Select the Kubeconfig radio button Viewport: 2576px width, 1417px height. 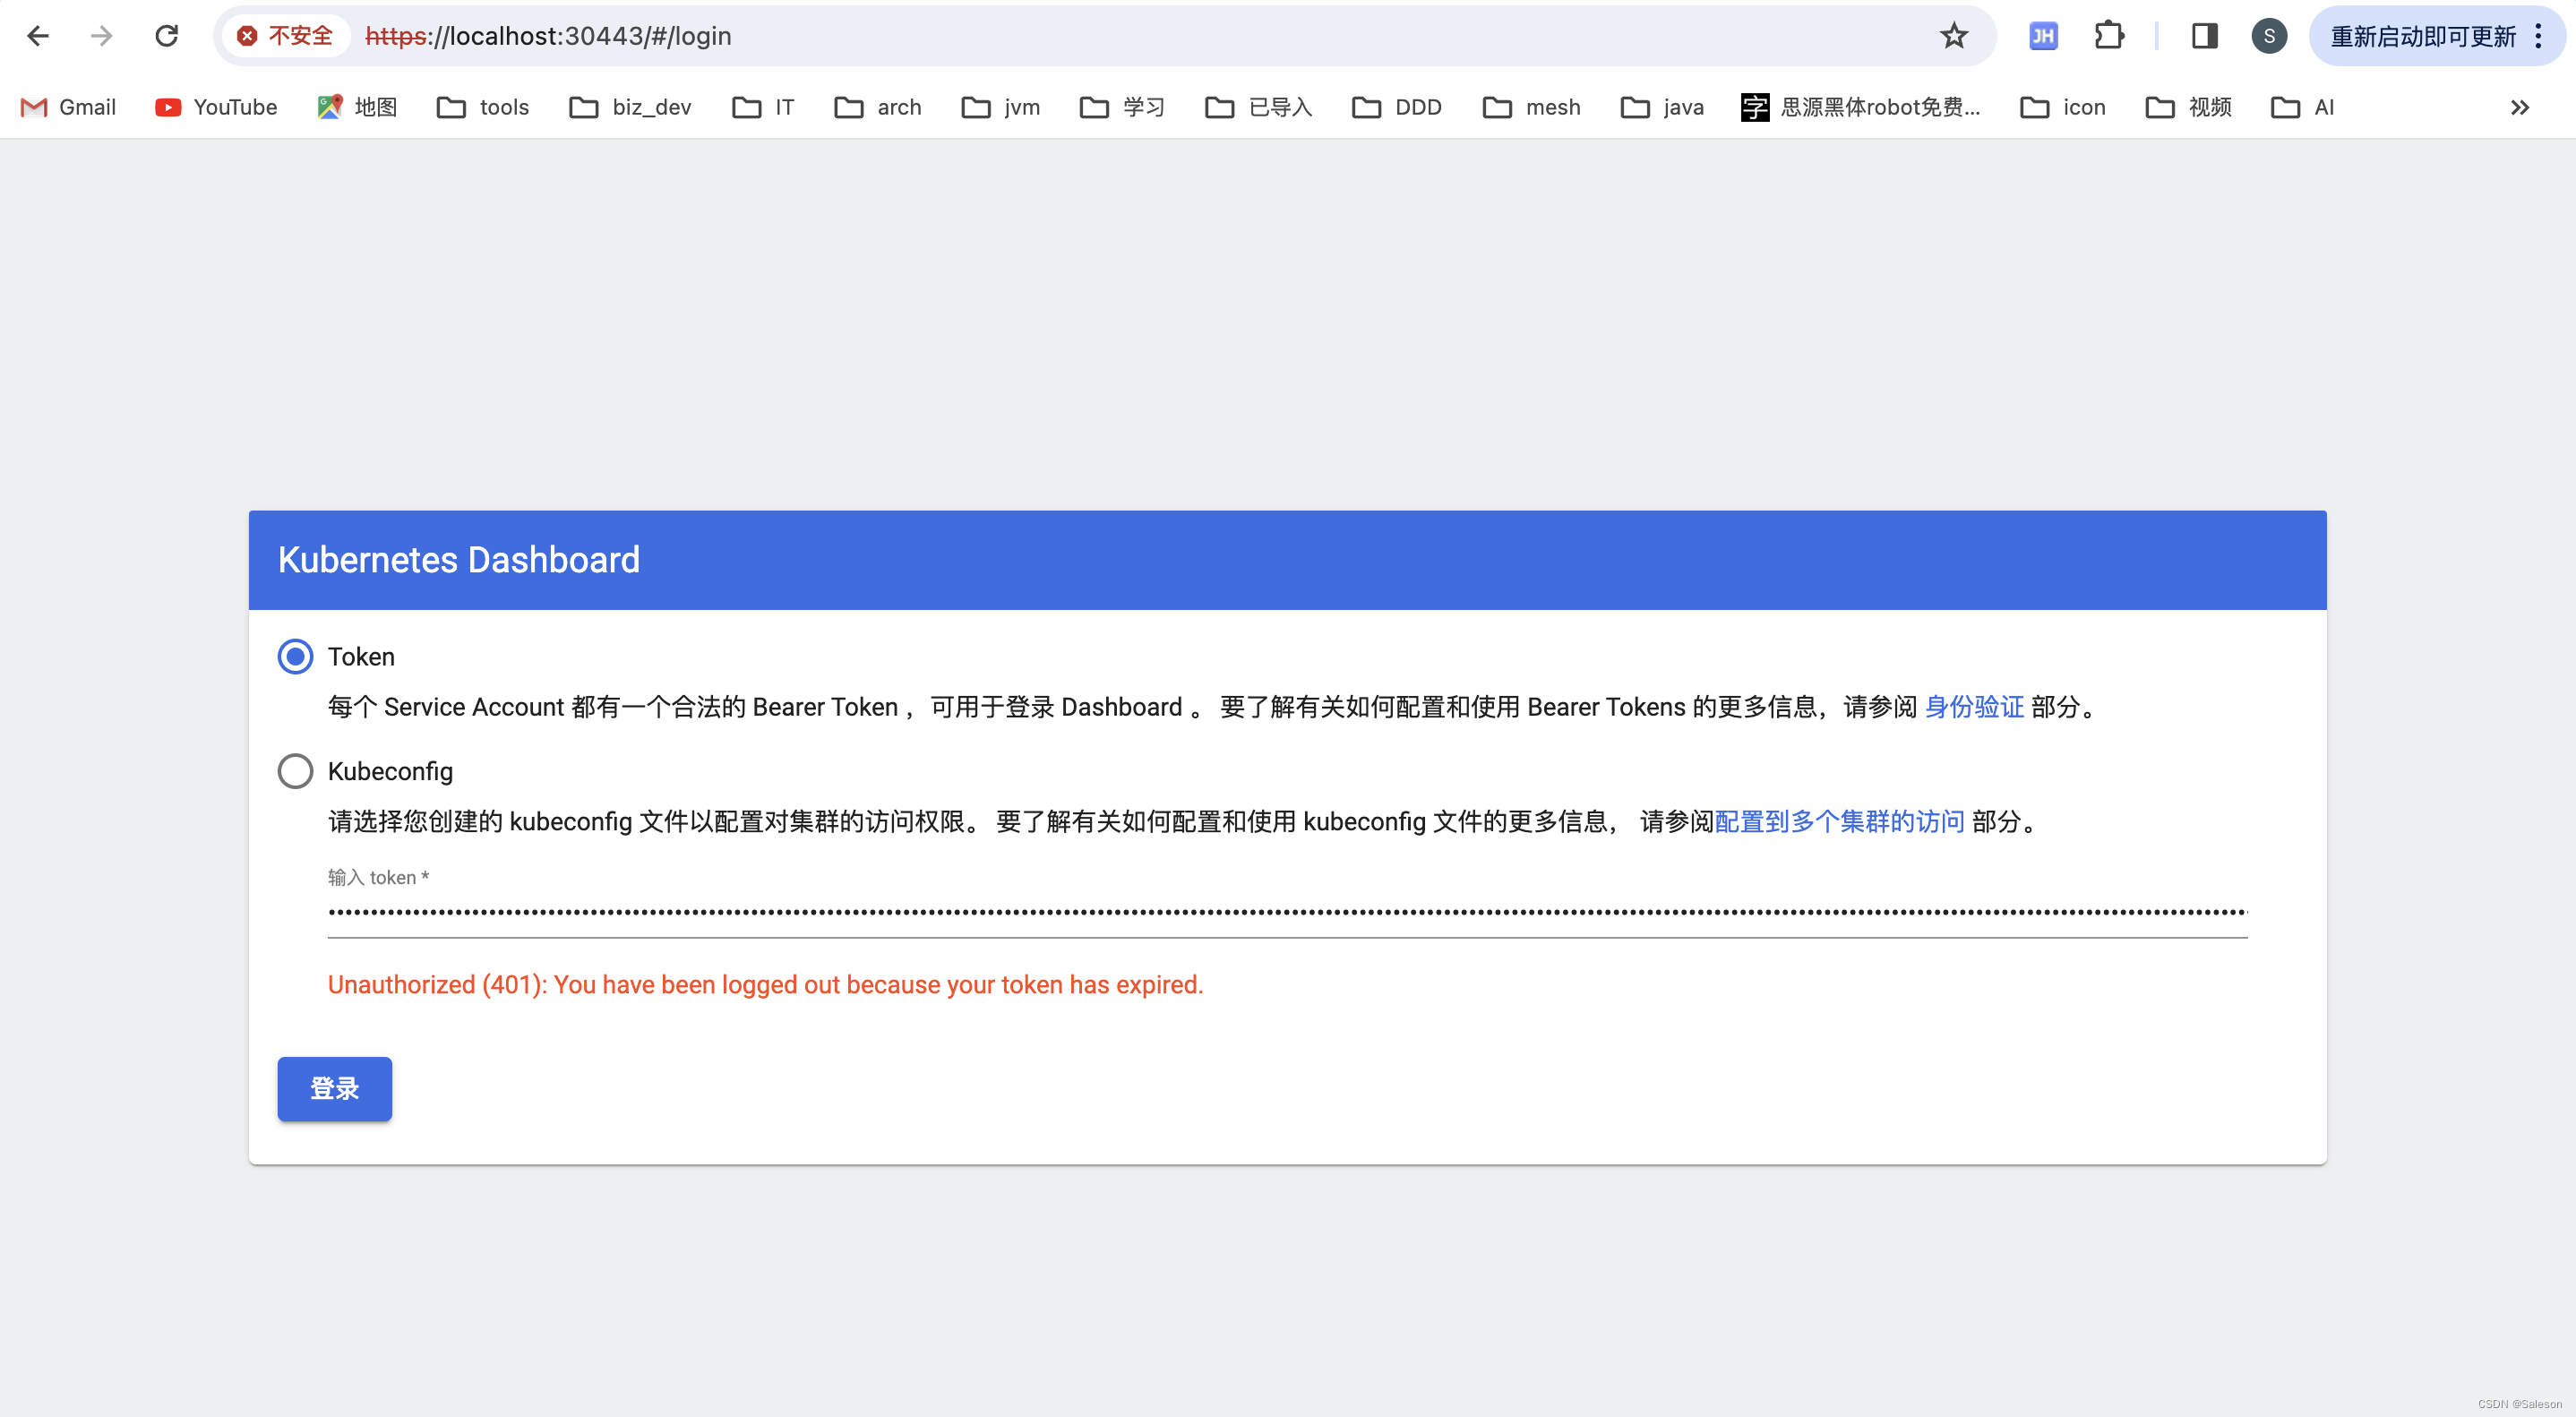click(x=293, y=771)
